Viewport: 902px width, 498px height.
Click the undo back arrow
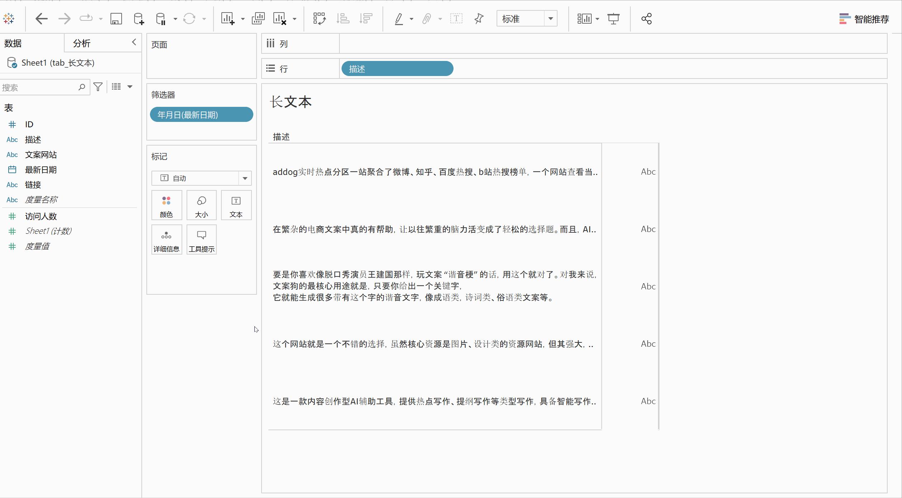tap(42, 19)
